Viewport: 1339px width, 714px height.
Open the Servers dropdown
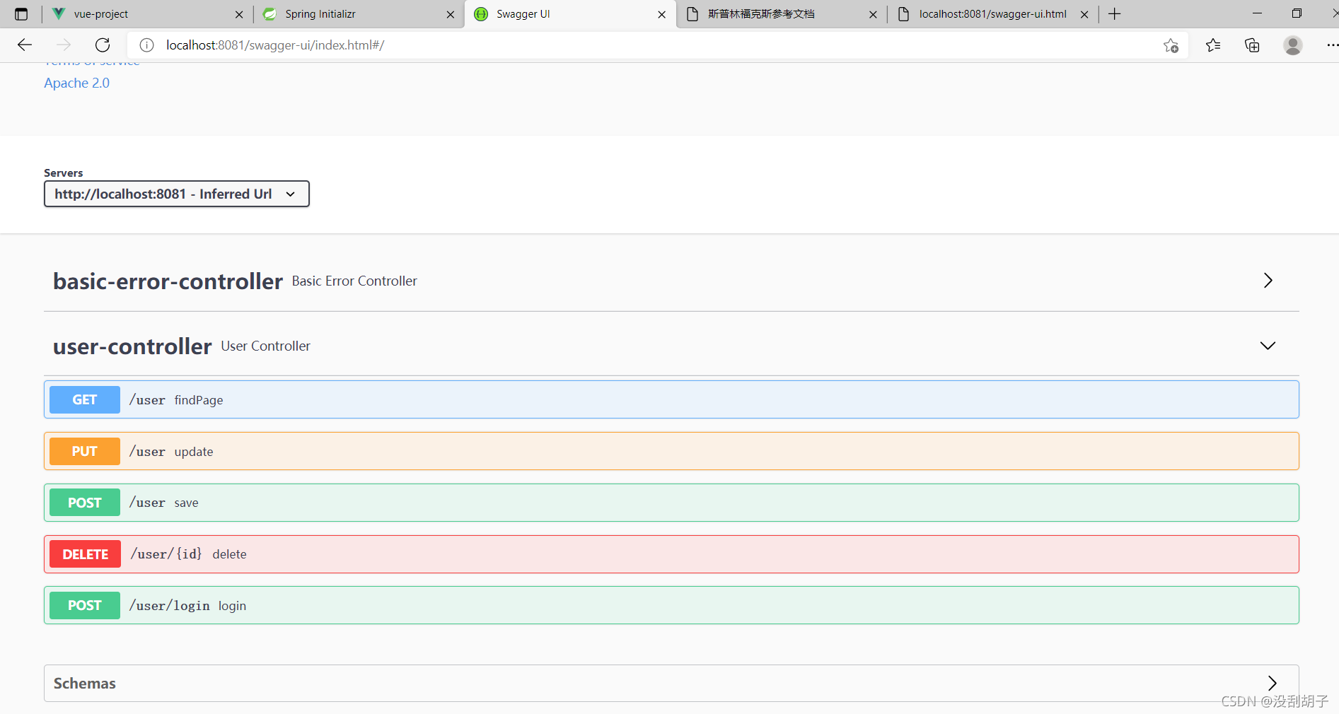coord(176,194)
